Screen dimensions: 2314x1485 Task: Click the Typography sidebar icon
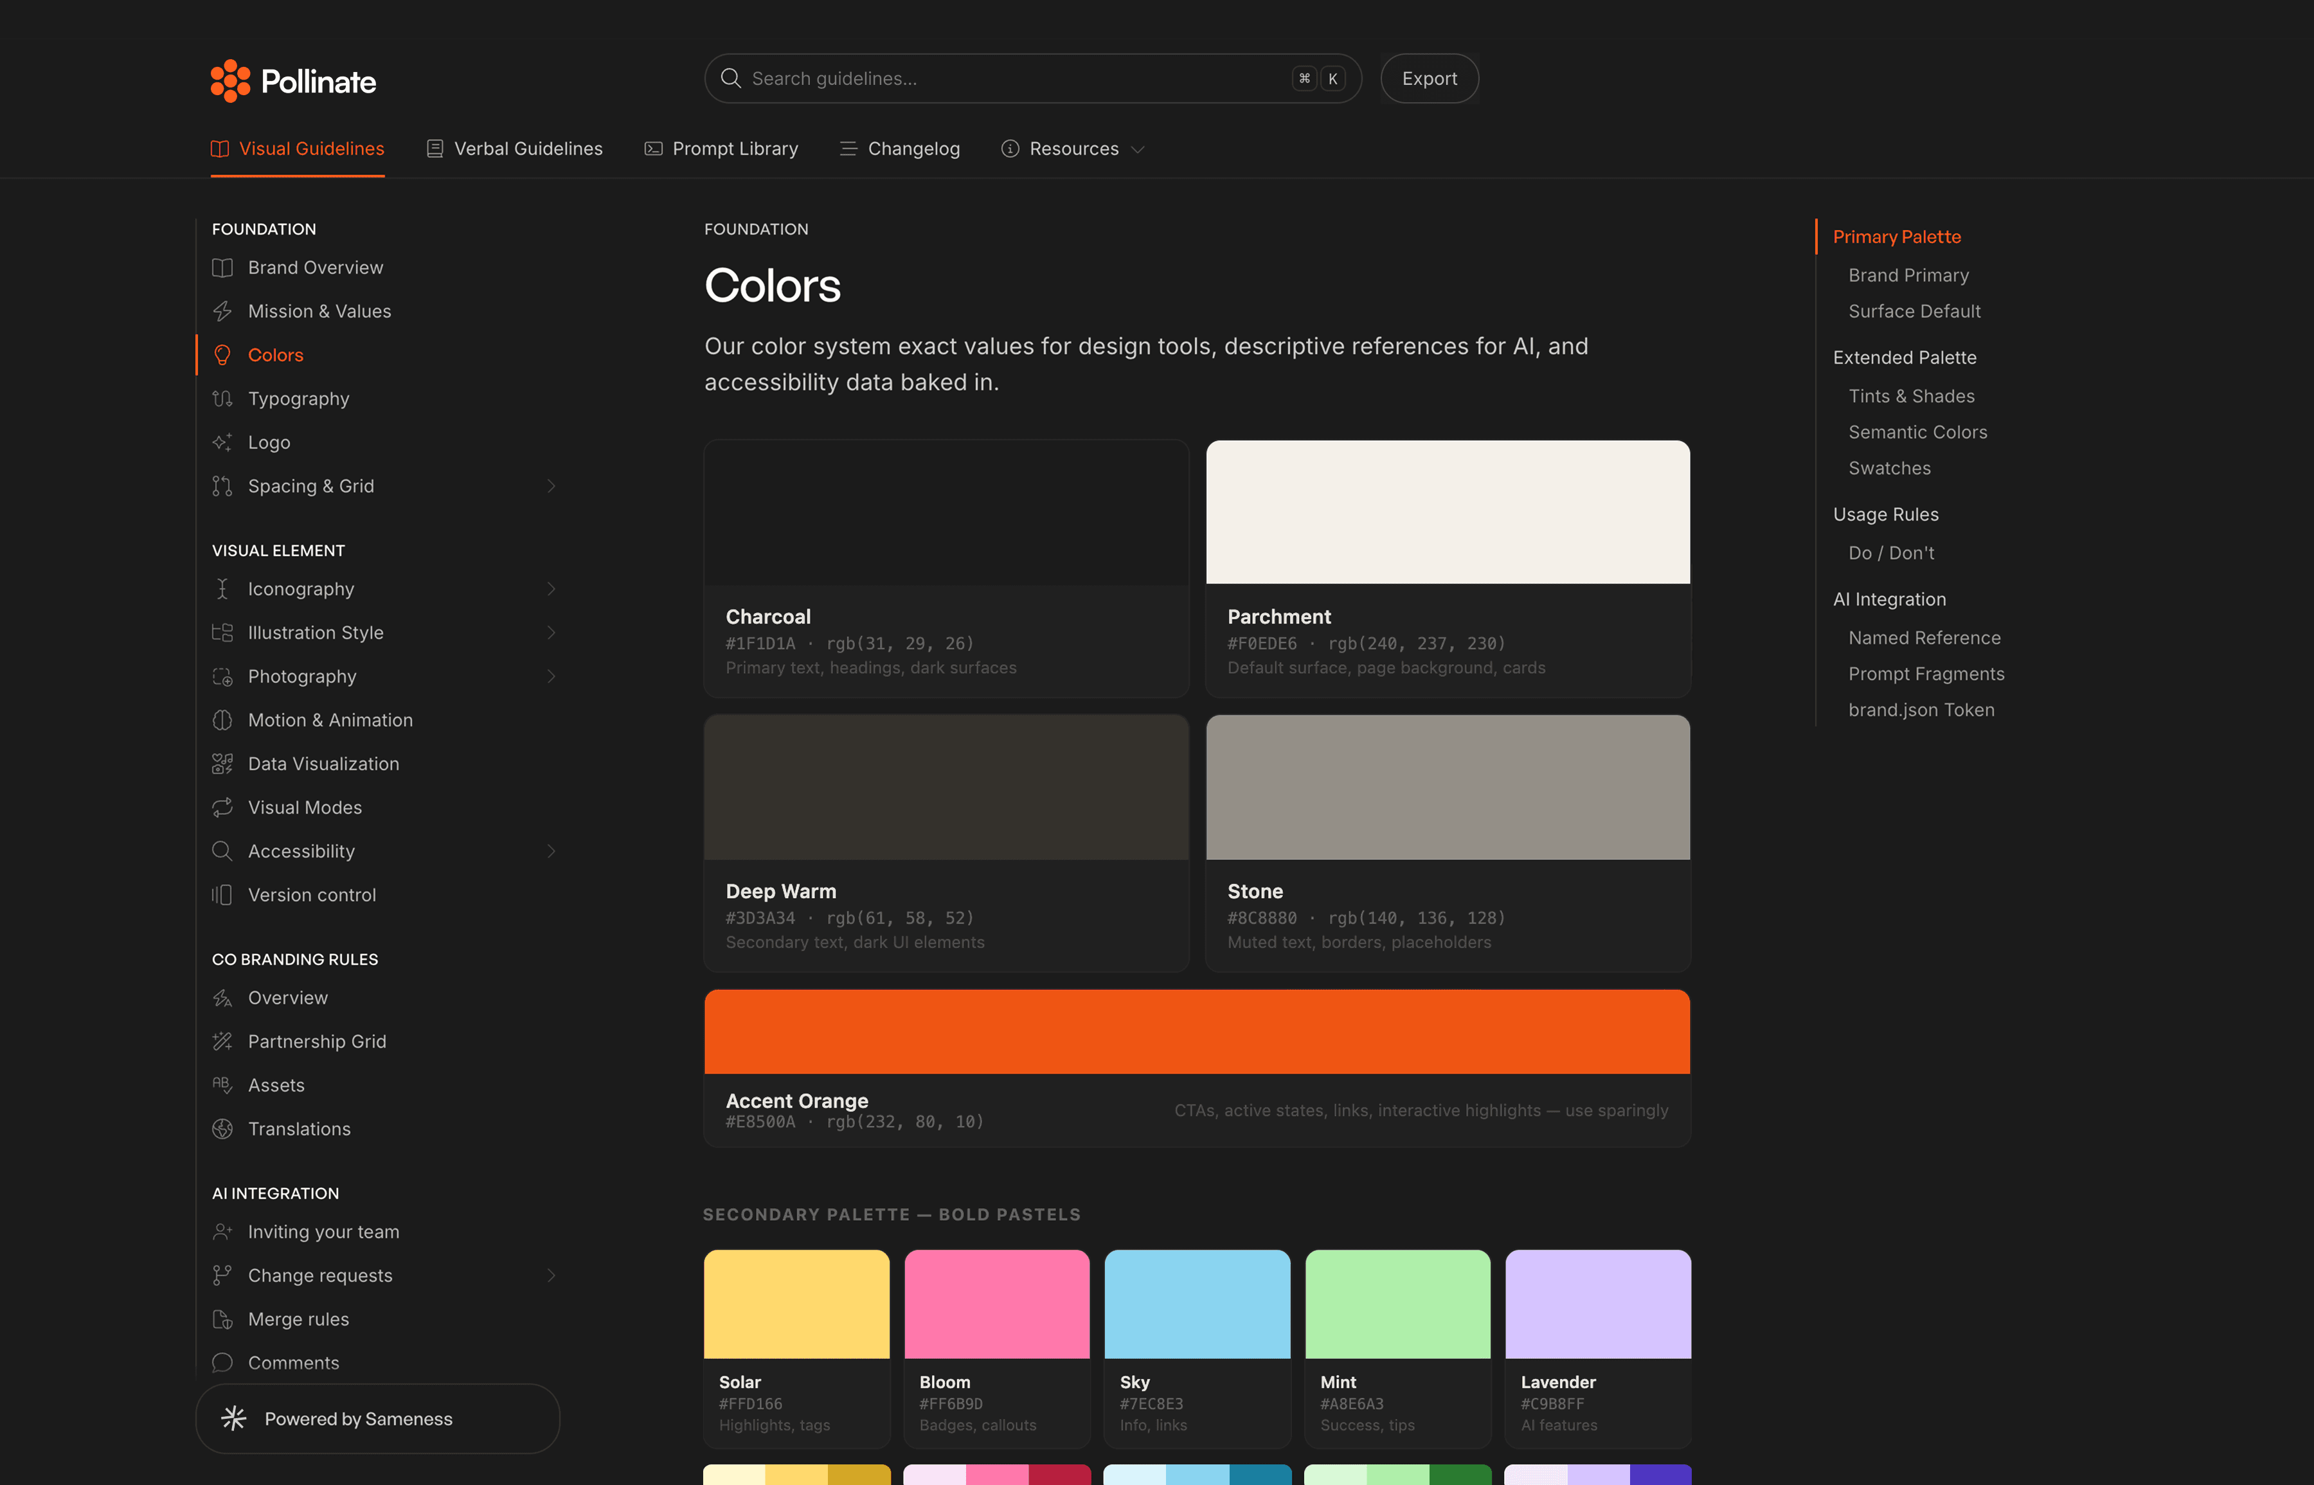(x=222, y=399)
